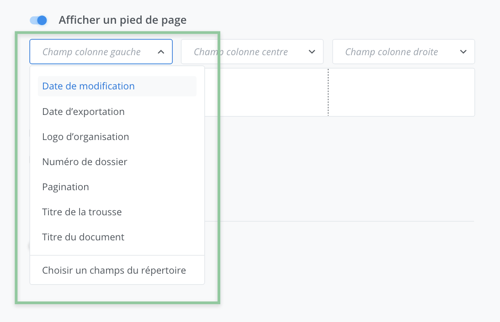Click the right column dropdown chevron arrow
Viewport: 500px width, 322px height.
(463, 52)
